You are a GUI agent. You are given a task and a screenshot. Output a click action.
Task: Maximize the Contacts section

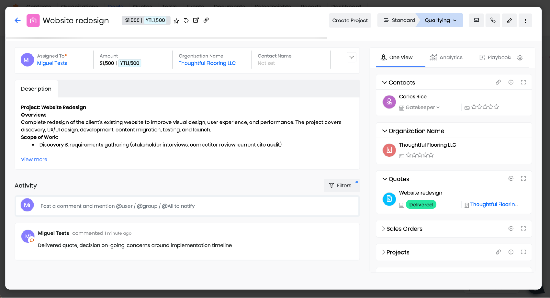click(523, 82)
